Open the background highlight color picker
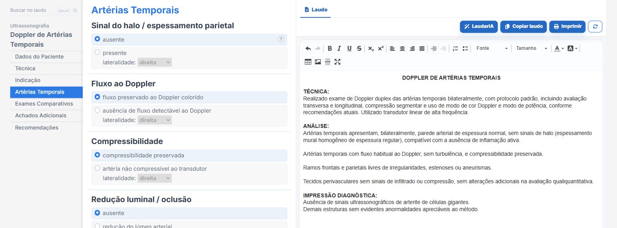The height and width of the screenshot is (228, 617). click(x=573, y=48)
